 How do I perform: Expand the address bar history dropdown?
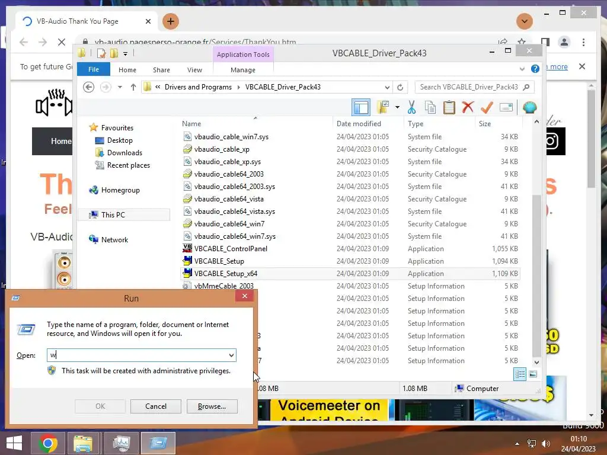(x=386, y=87)
